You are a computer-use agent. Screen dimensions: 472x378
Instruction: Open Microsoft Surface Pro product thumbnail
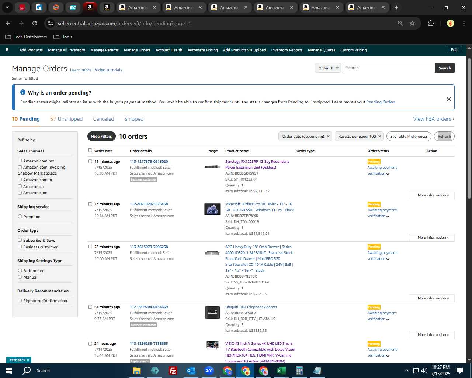[x=212, y=209]
